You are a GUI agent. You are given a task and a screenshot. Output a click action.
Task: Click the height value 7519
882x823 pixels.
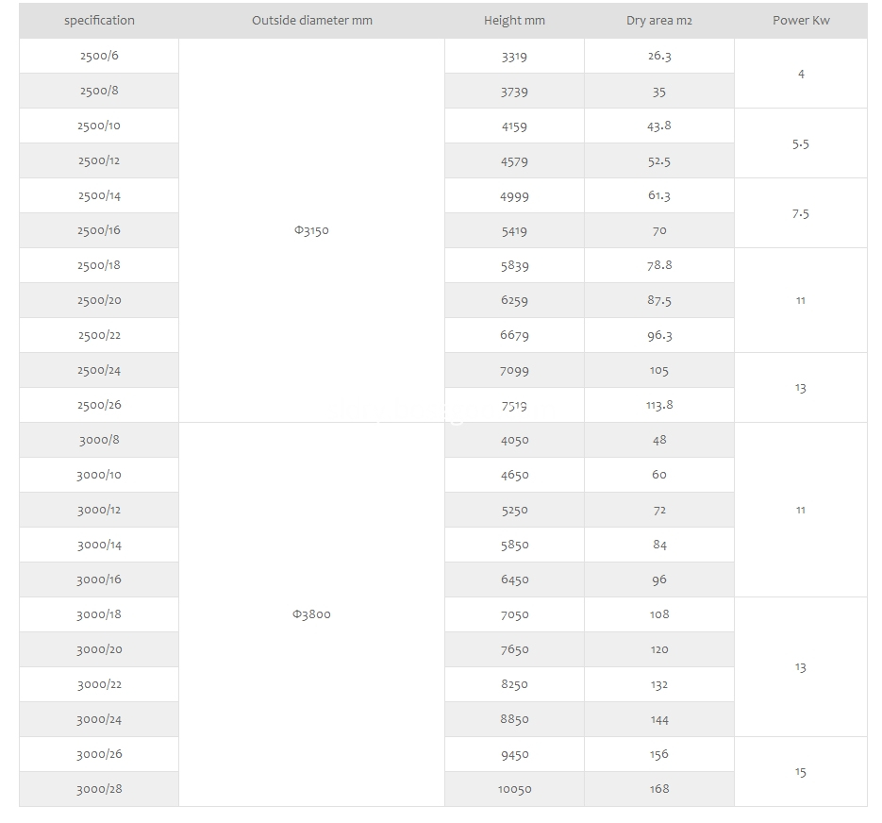coord(514,405)
